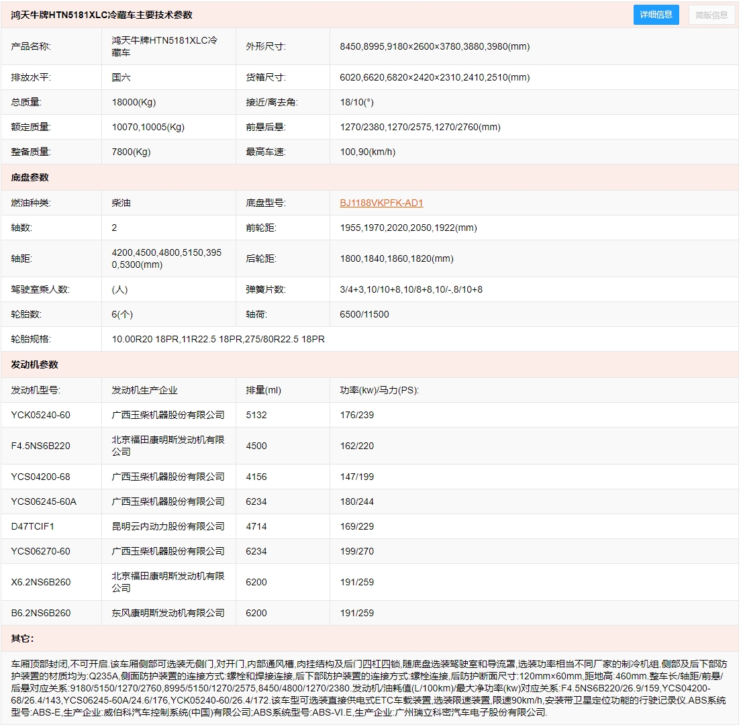This screenshot has width=743, height=727.
Task: Select product name value 鸿天牛牌HTN5181XLC冷藏车
Action: (165, 46)
